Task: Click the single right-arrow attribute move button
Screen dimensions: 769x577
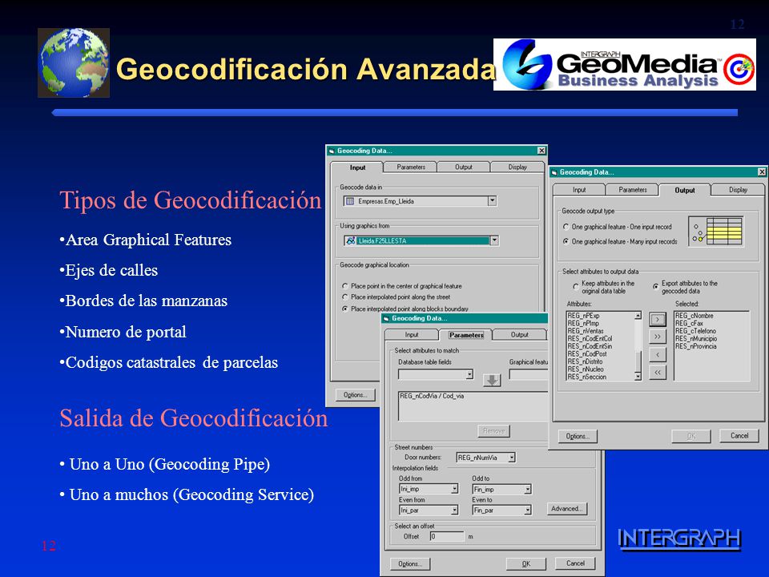Action: 658,320
